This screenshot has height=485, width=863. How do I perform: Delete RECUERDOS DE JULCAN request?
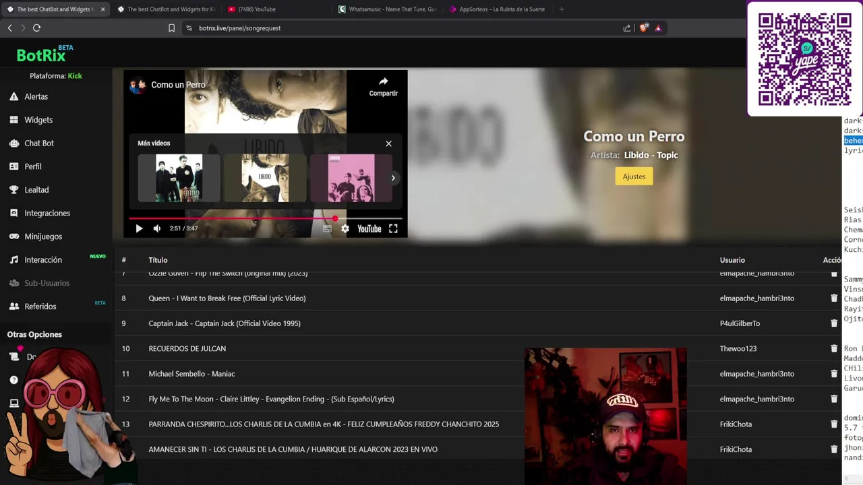(834, 348)
